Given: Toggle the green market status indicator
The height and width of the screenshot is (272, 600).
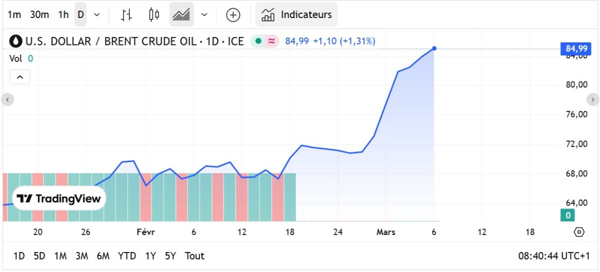Looking at the screenshot, I should coord(258,41).
